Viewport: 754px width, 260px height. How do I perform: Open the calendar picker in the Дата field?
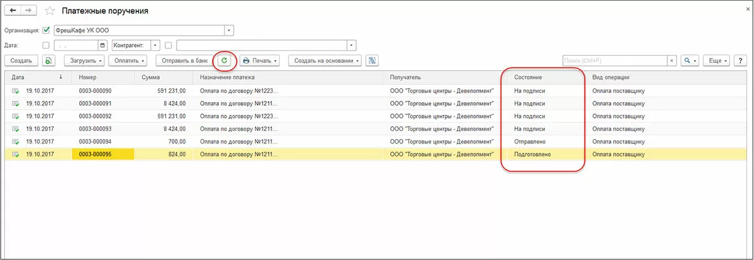(x=102, y=45)
